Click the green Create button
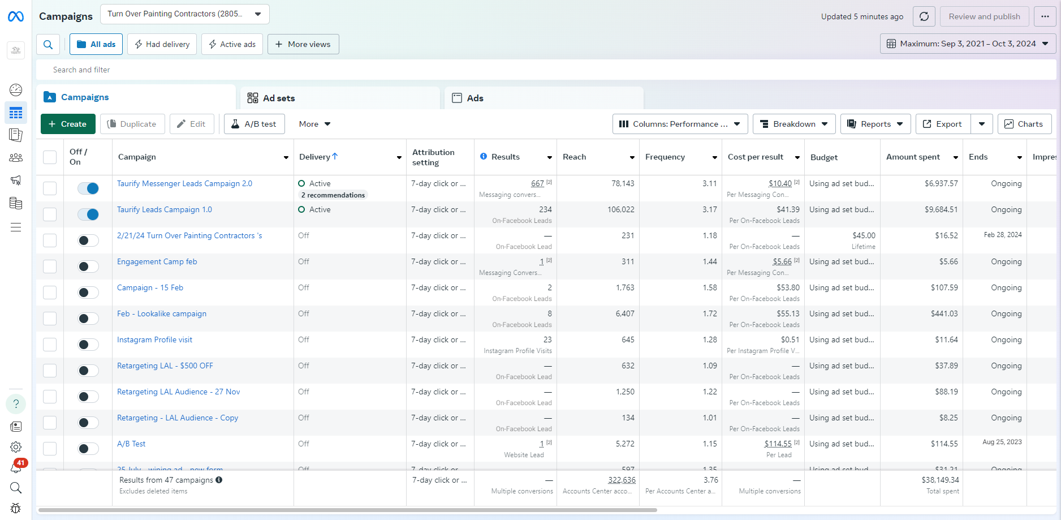 pos(68,124)
